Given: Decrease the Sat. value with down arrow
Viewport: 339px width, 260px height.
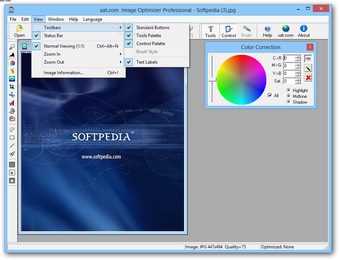Looking at the screenshot, I should 298,83.
